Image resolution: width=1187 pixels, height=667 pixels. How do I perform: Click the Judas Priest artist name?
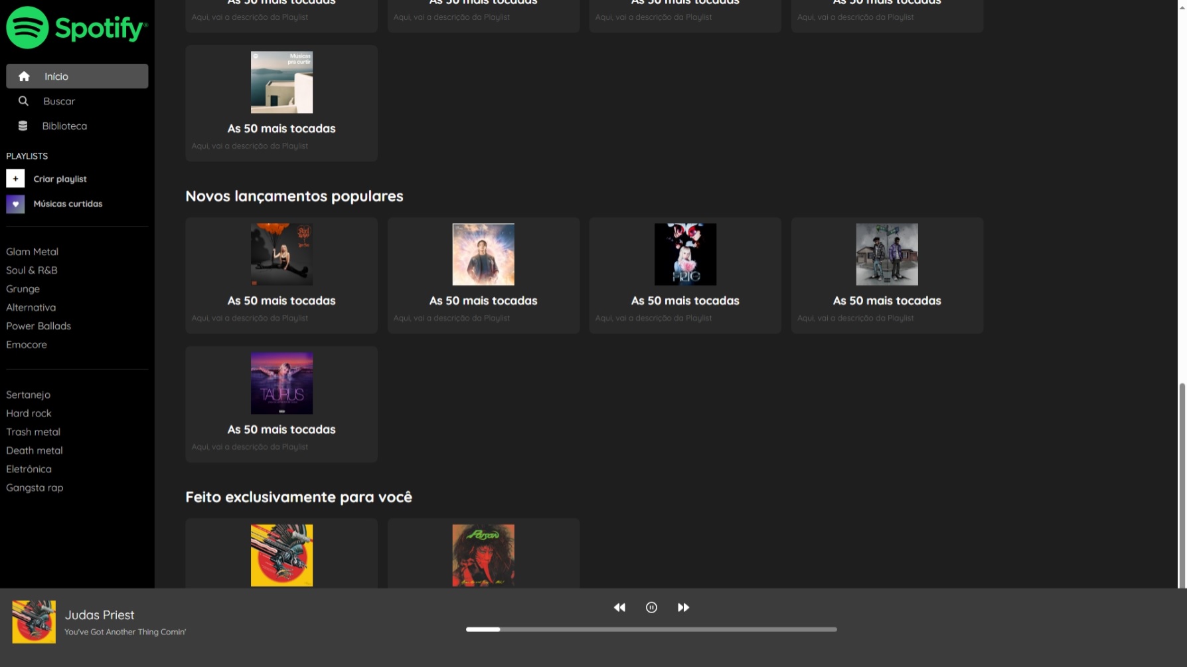(100, 615)
